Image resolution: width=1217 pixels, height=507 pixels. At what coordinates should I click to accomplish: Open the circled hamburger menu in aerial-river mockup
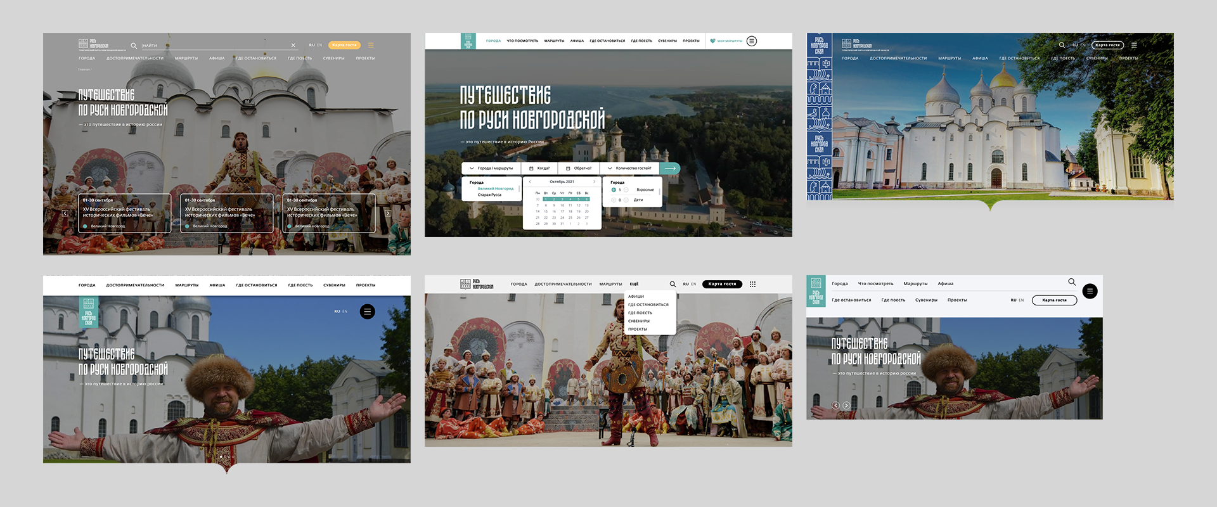point(752,41)
